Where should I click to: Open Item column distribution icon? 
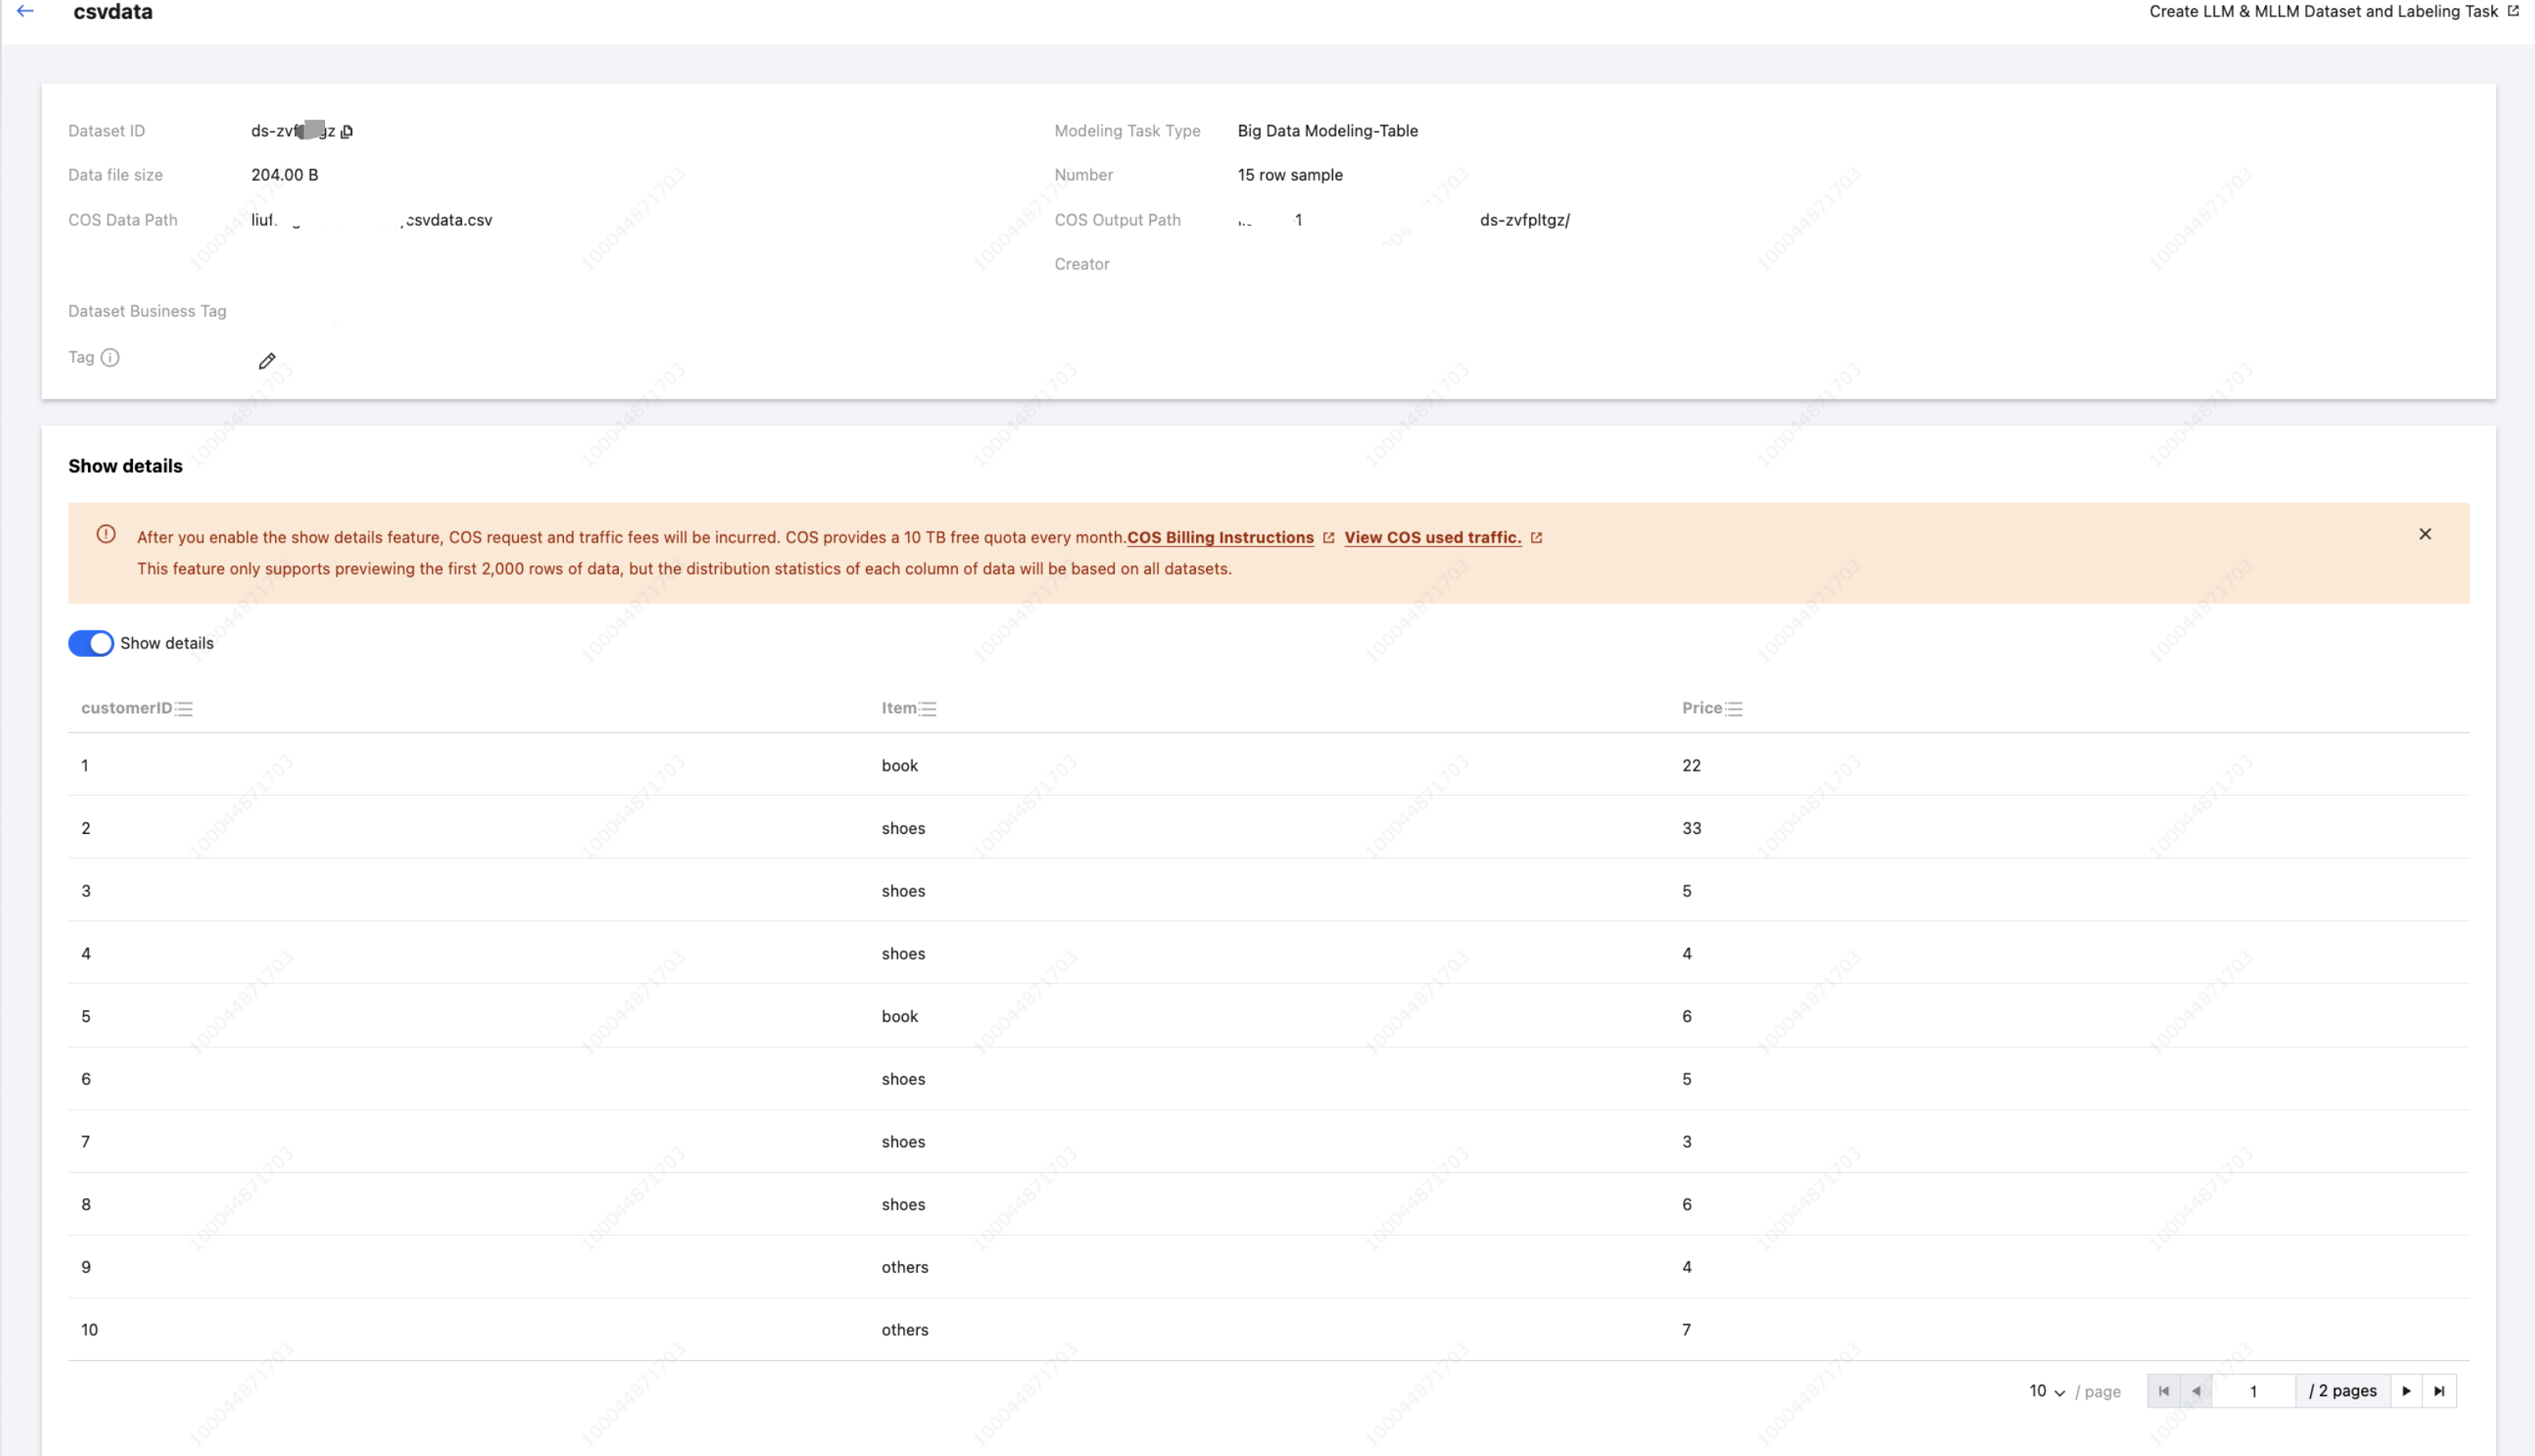click(x=928, y=709)
